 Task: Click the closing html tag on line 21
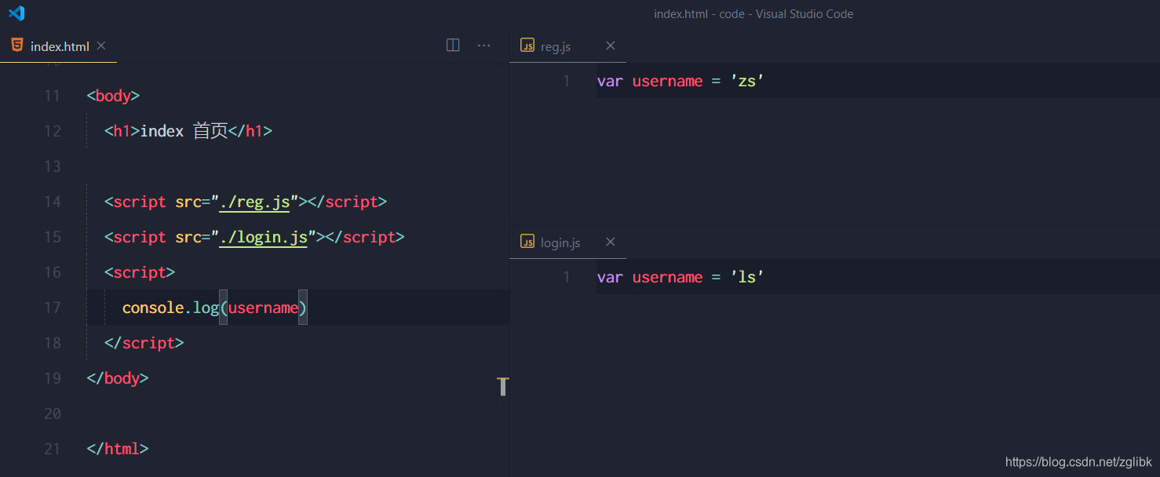(117, 449)
